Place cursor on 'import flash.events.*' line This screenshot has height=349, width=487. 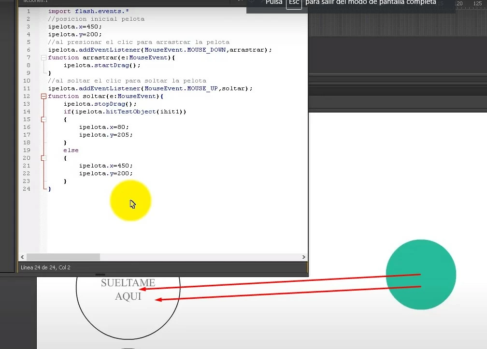88,11
